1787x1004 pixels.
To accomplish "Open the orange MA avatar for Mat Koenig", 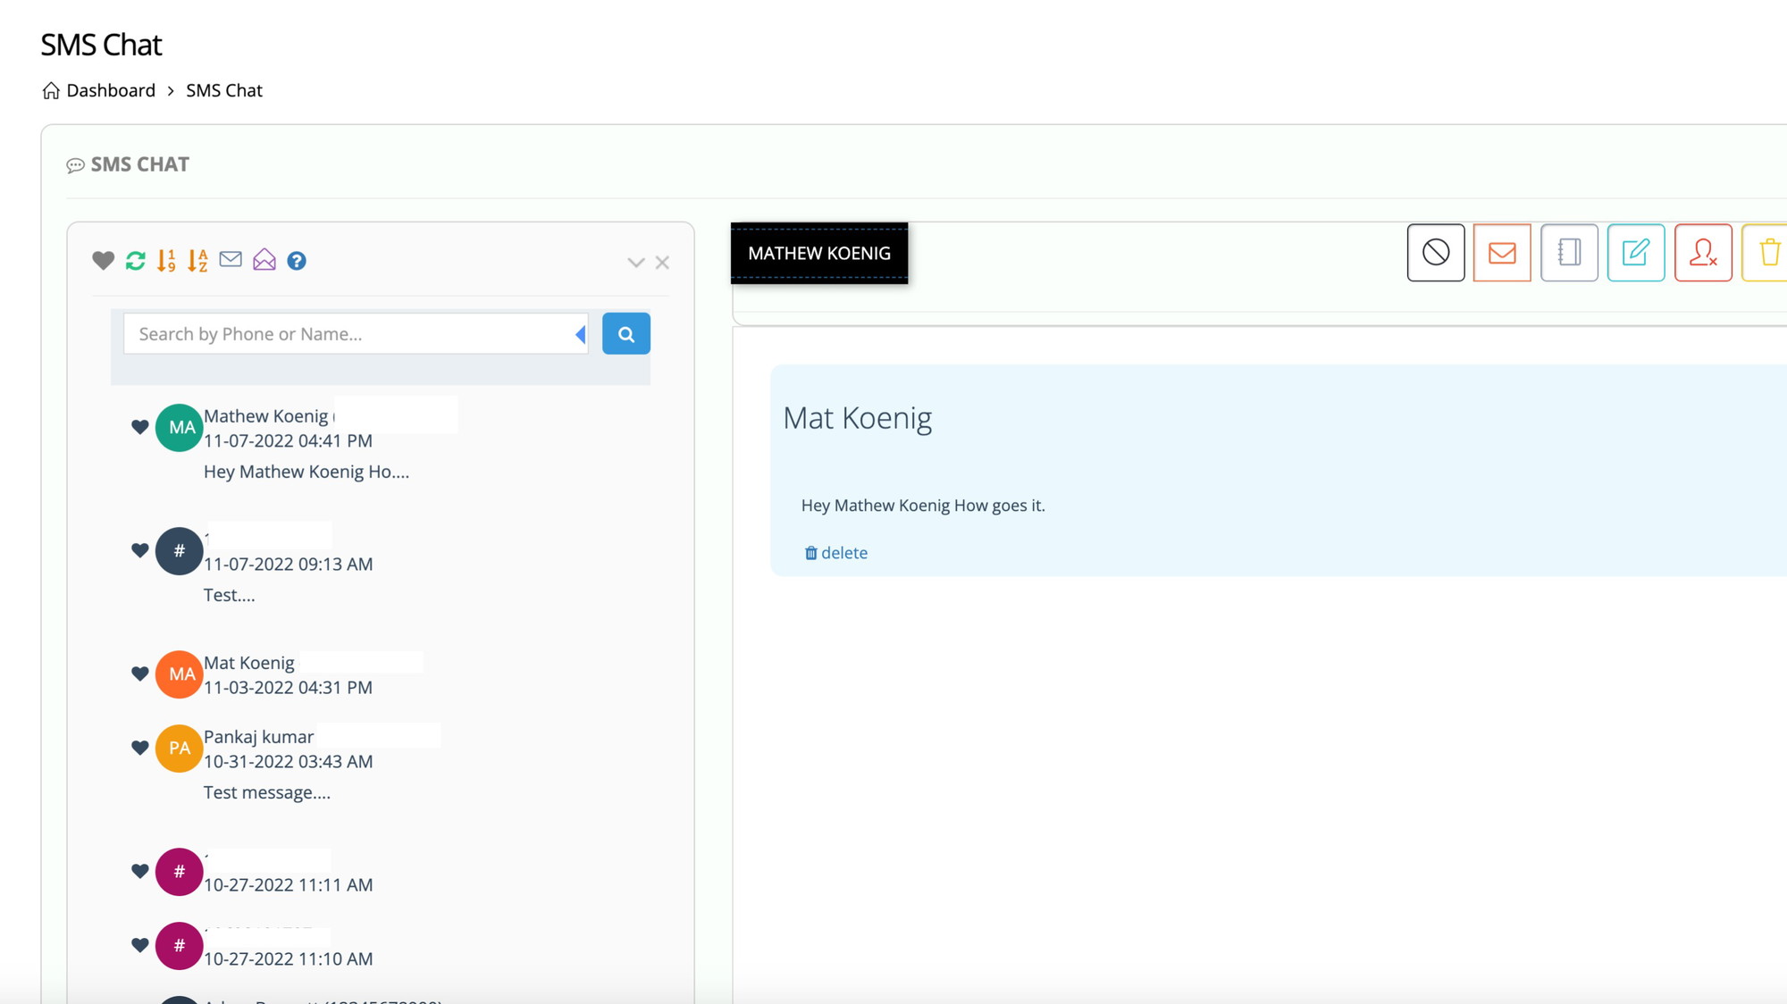I will tap(180, 674).
